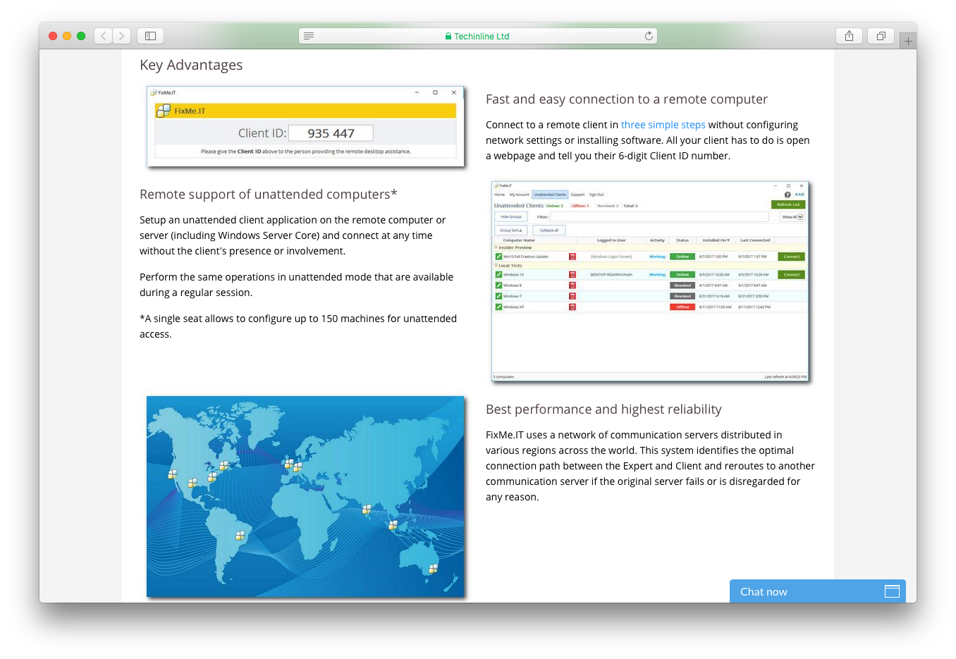Image resolution: width=956 pixels, height=659 pixels.
Task: Click the green full-screen window button
Action: click(81, 36)
